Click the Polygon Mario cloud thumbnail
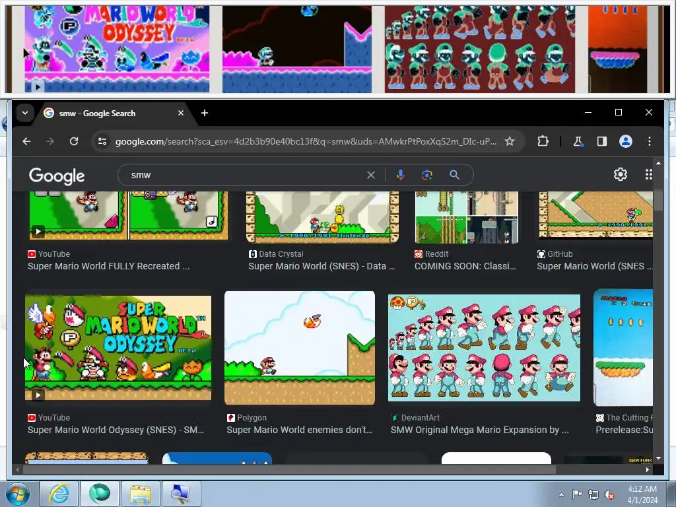 pos(300,348)
